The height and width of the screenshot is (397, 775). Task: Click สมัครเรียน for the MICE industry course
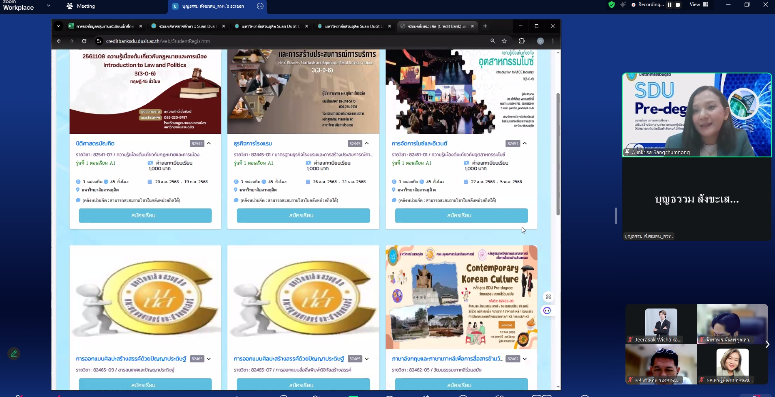[461, 215]
